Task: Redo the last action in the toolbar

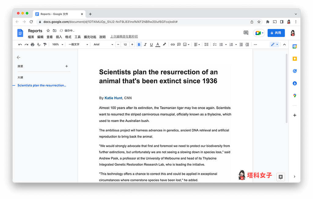Action: point(26,45)
